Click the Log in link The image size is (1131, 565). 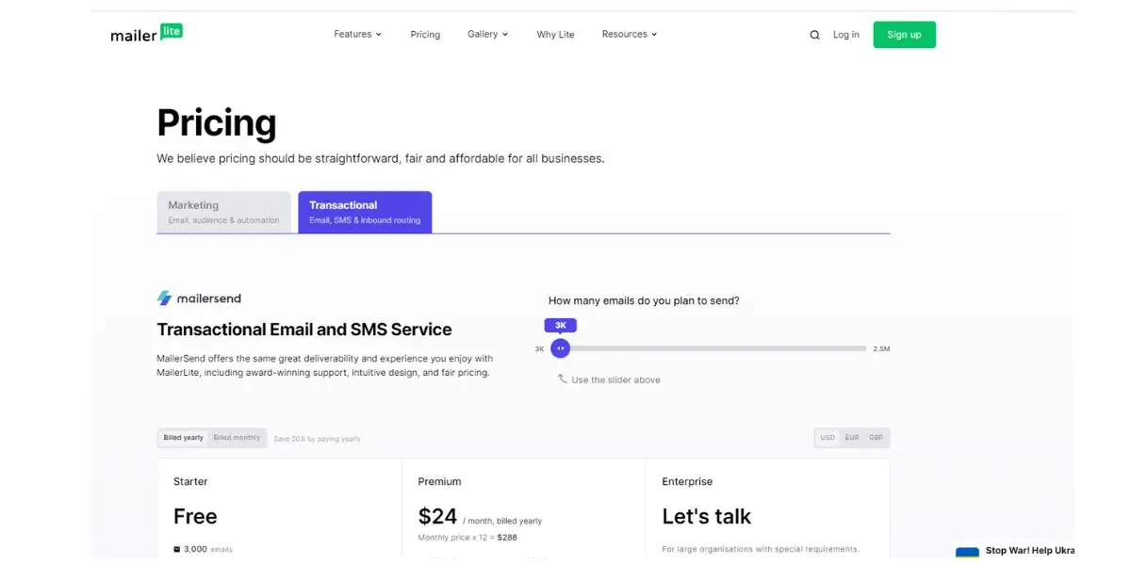pyautogui.click(x=846, y=35)
